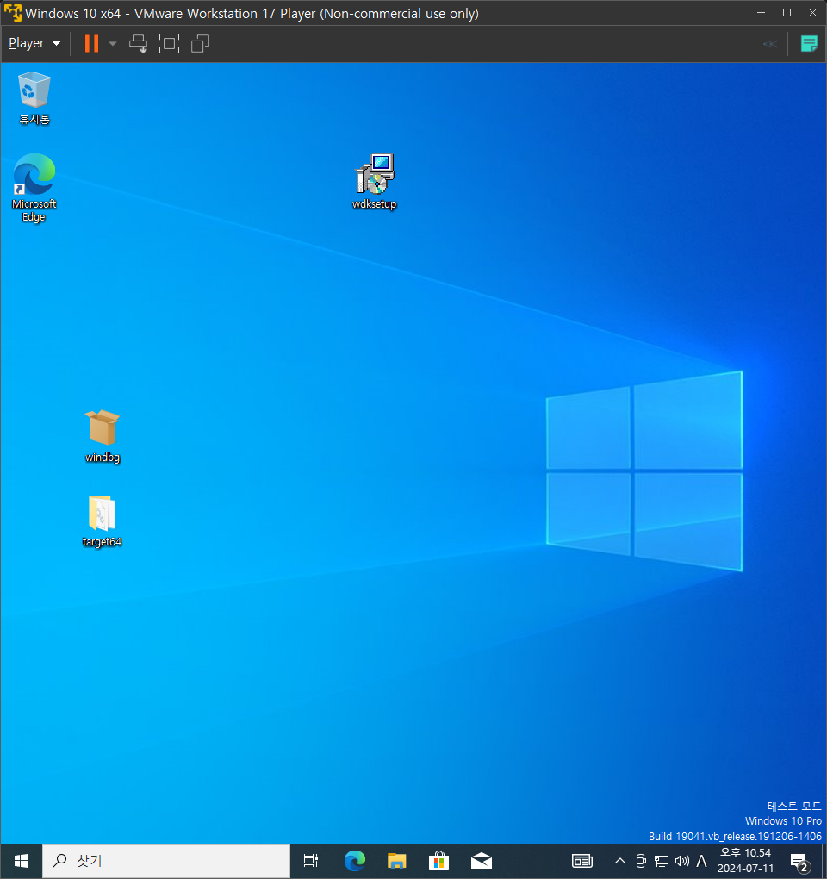Select the windbg package icon
This screenshot has width=827, height=879.
pyautogui.click(x=102, y=436)
